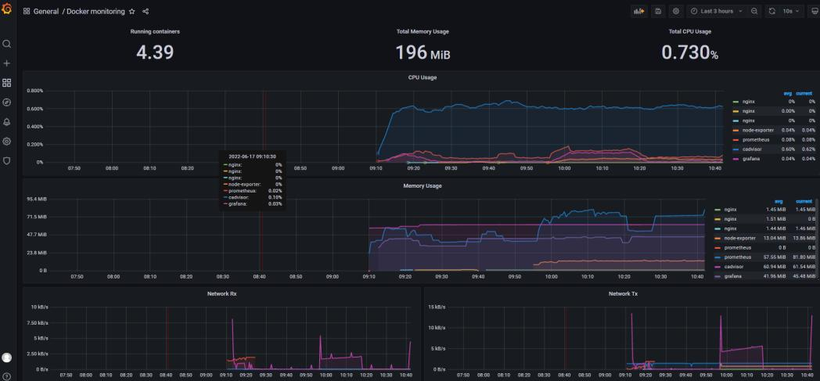Click the 81.80 MiB prometheus current value
Screen dimensions: 820x381
805,257
